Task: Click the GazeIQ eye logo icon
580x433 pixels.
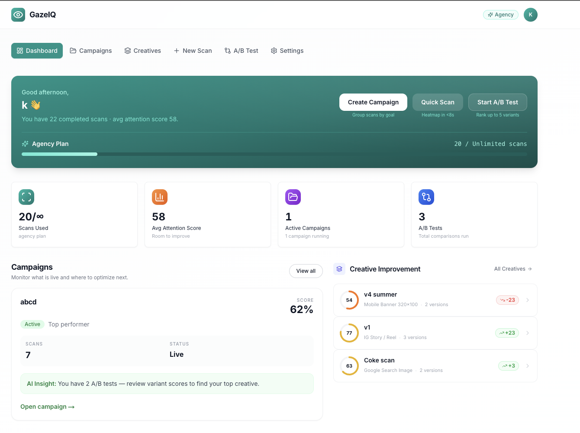Action: click(x=18, y=15)
